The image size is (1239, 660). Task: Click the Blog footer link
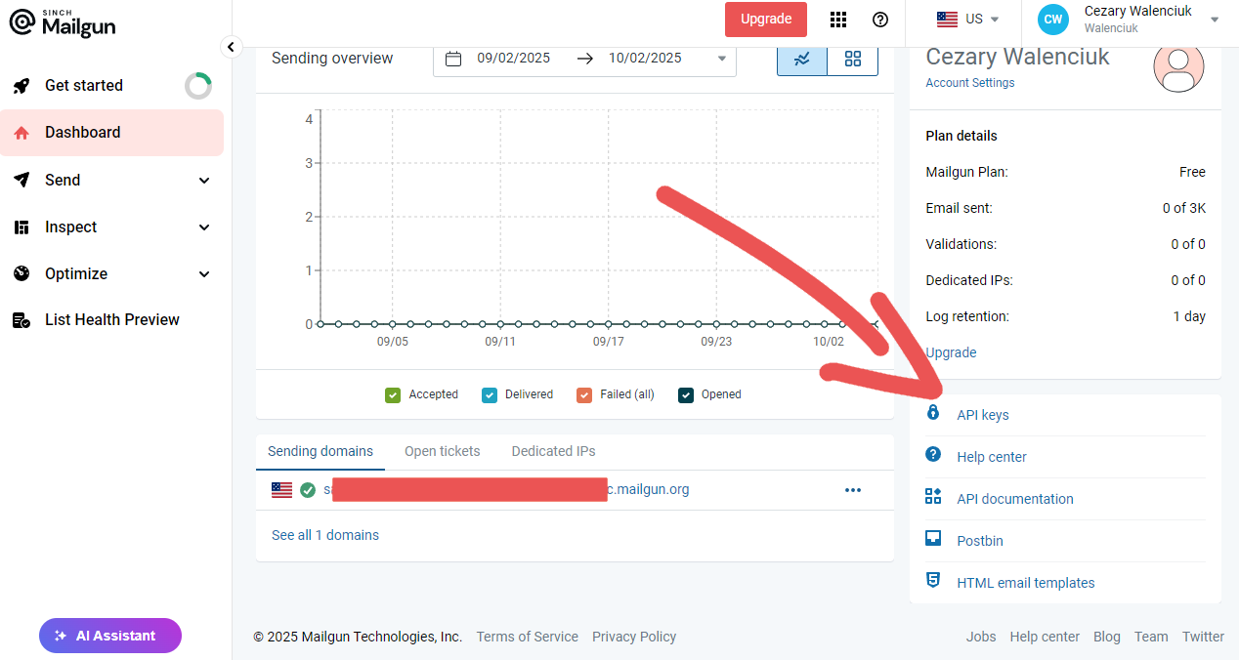[x=1107, y=637]
